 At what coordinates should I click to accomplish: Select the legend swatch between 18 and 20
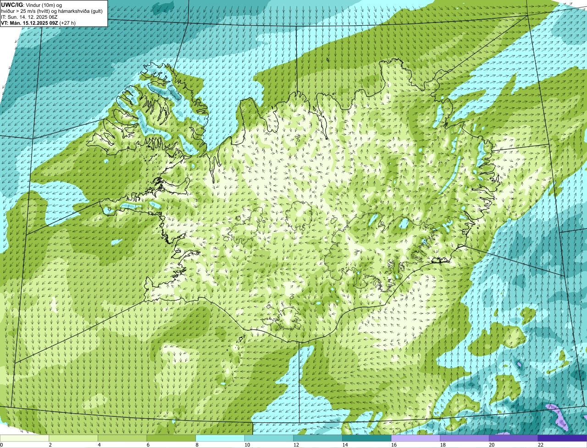465,438
